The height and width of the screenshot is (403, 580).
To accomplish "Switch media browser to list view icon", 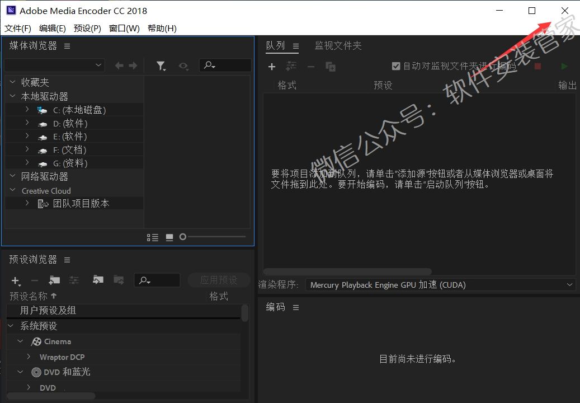I will pos(152,237).
